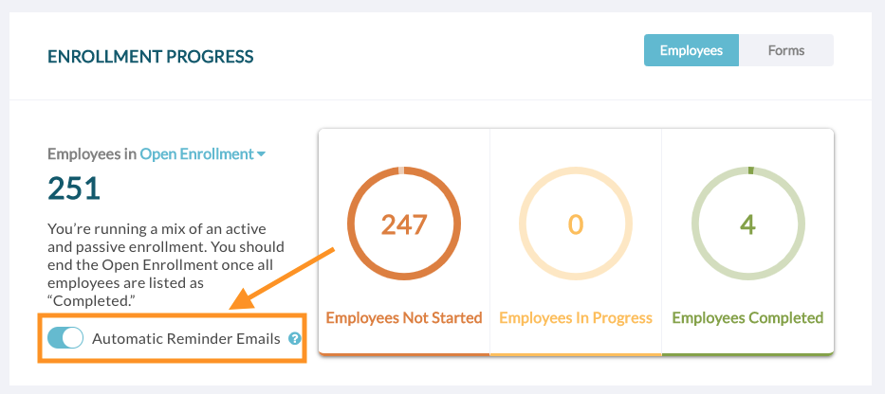Click the green 4 progress ring
885x394 pixels.
(x=747, y=224)
